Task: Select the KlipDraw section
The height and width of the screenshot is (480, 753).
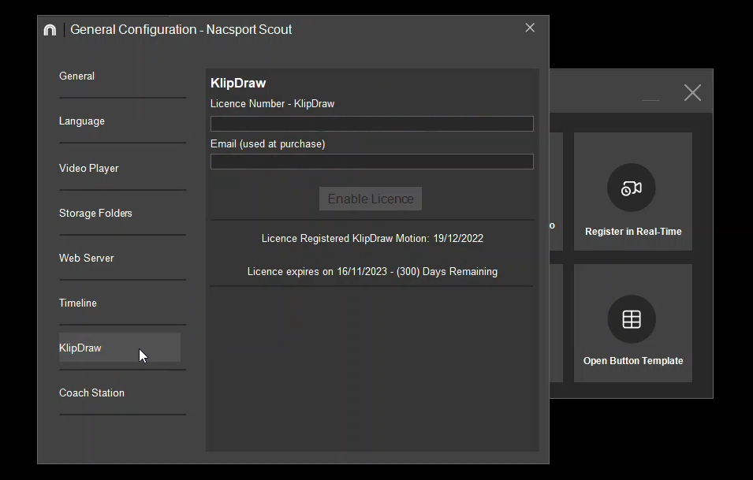Action: 120,348
